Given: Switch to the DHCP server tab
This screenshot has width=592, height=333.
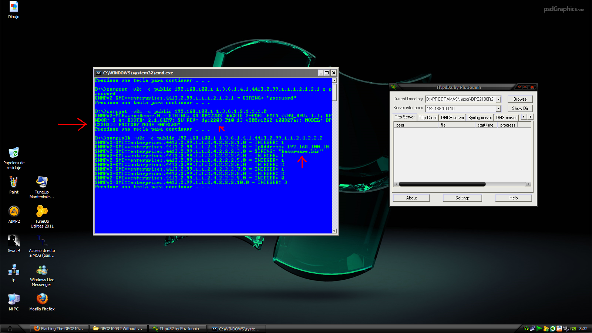Looking at the screenshot, I should tap(452, 118).
